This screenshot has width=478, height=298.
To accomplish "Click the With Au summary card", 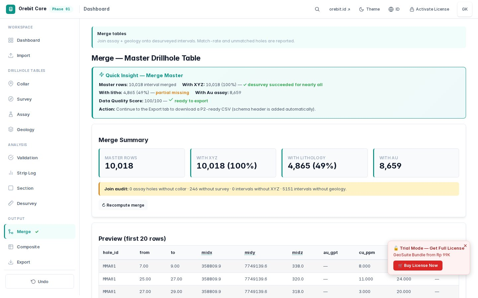I will pos(416,163).
